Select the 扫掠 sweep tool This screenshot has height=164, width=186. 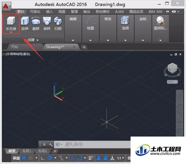point(58,23)
